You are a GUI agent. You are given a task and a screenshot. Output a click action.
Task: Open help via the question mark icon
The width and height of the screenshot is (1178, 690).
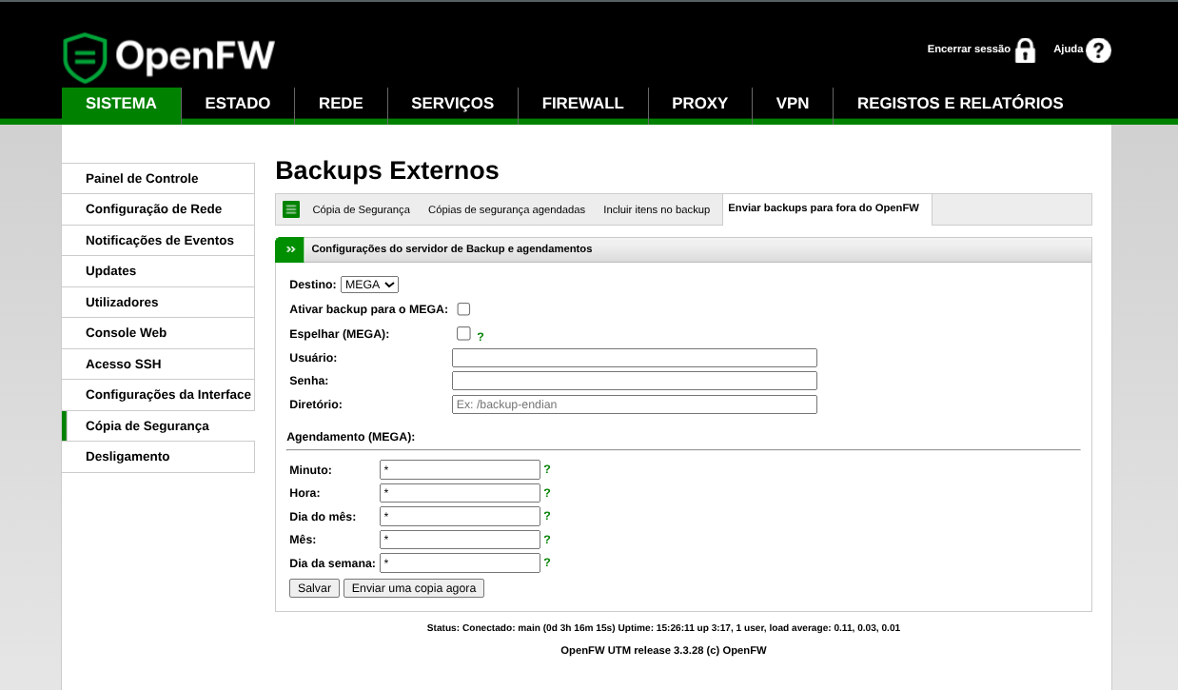tap(1098, 50)
